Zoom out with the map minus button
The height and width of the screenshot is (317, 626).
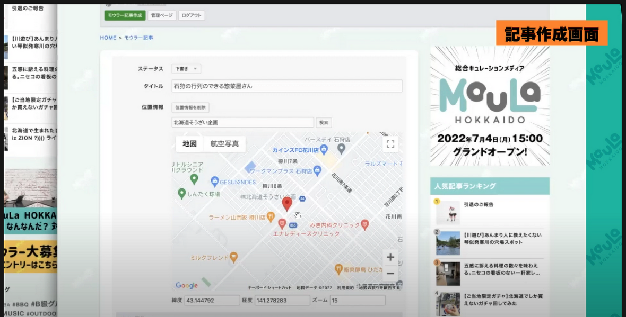pos(390,274)
